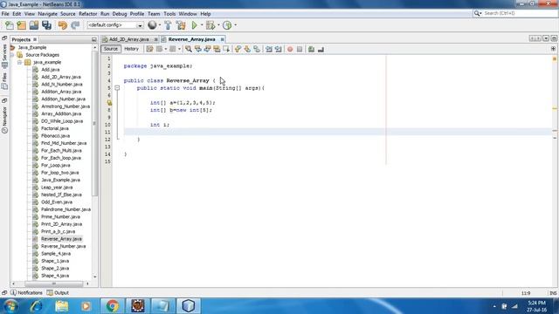Click the Windows Start button
The width and height of the screenshot is (559, 314).
10,306
